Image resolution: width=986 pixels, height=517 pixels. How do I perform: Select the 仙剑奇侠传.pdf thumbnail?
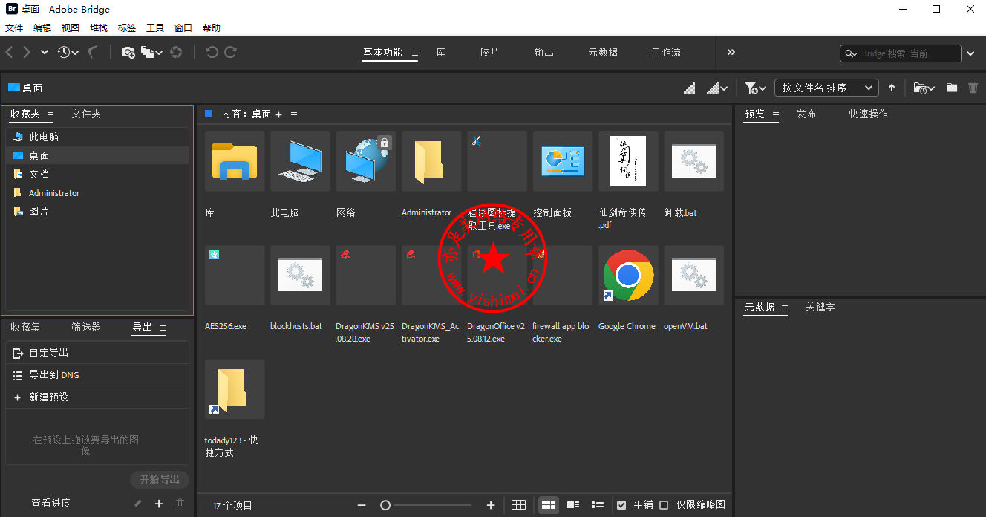628,161
